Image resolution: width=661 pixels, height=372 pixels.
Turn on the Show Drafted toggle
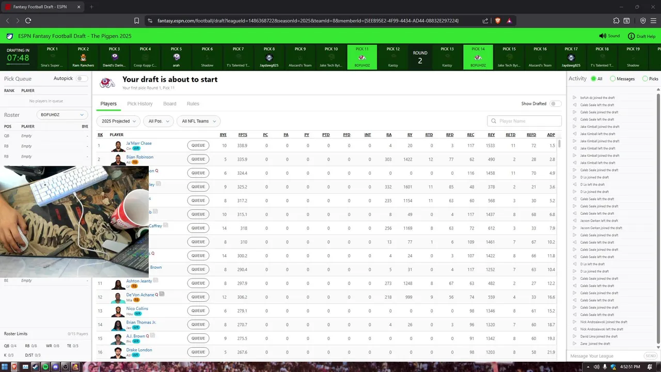coord(555,103)
